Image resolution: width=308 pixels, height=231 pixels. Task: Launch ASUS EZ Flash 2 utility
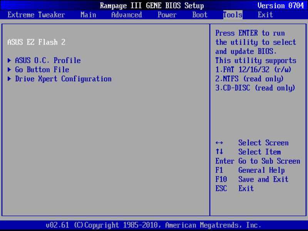click(x=36, y=42)
